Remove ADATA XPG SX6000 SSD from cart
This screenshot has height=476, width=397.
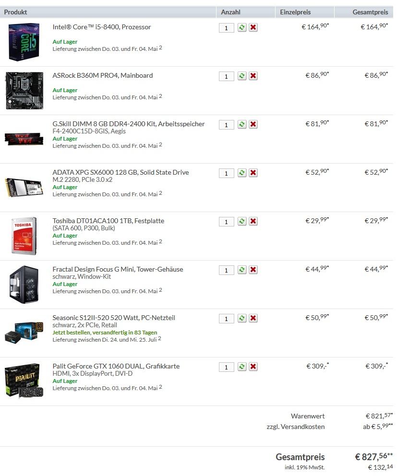click(x=253, y=173)
